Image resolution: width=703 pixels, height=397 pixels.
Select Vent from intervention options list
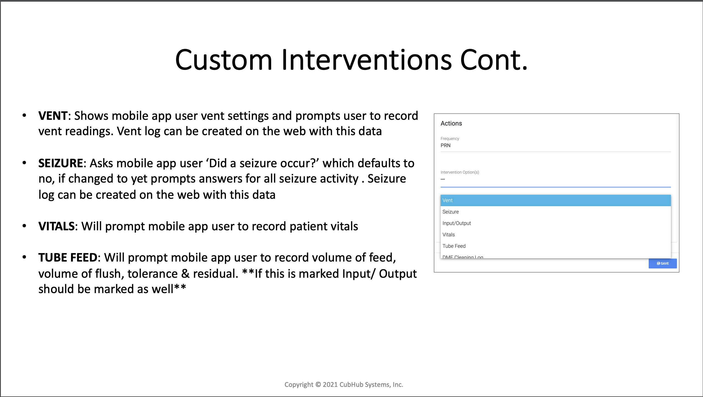[555, 200]
